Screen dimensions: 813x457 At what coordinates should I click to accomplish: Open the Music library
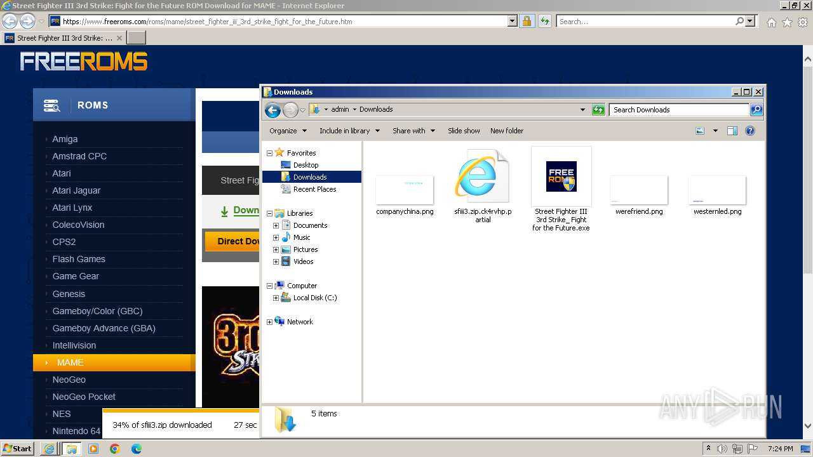301,237
